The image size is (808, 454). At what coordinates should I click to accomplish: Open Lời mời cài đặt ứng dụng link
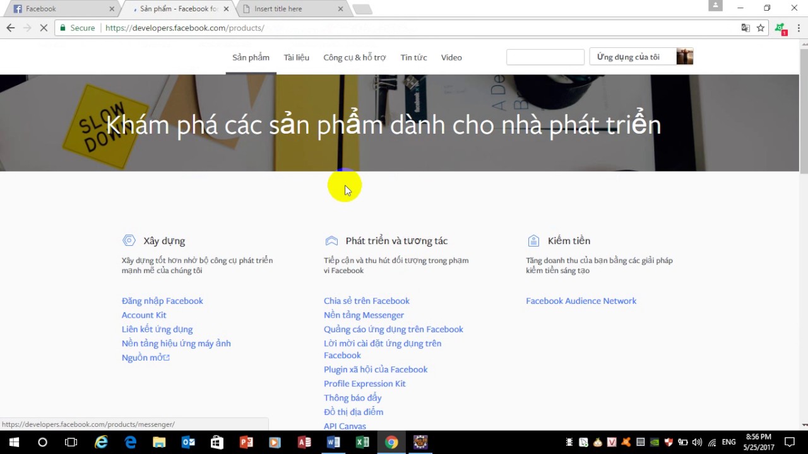tap(383, 349)
